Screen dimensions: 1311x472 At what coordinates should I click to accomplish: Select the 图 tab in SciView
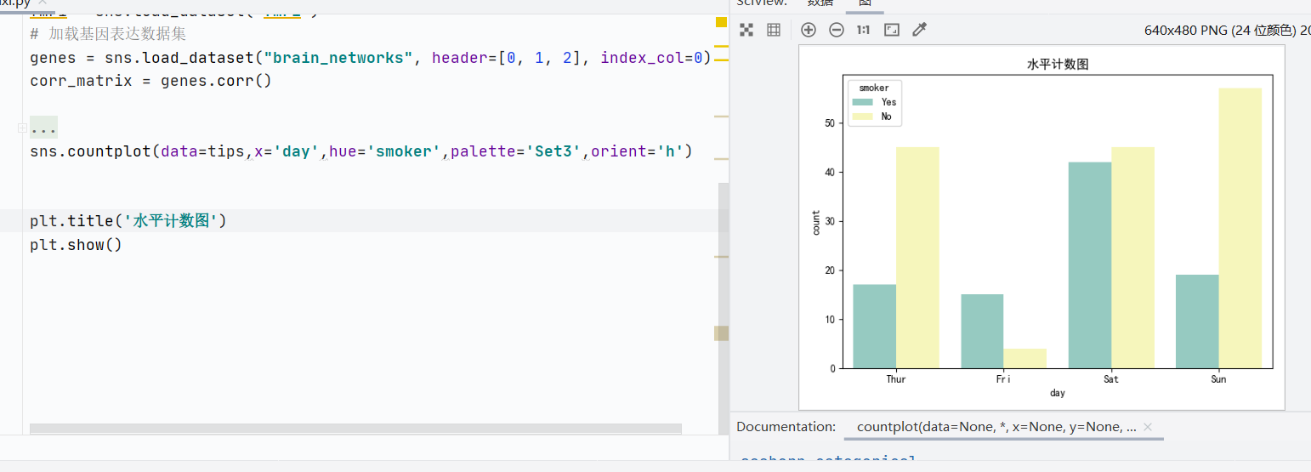pos(865,3)
